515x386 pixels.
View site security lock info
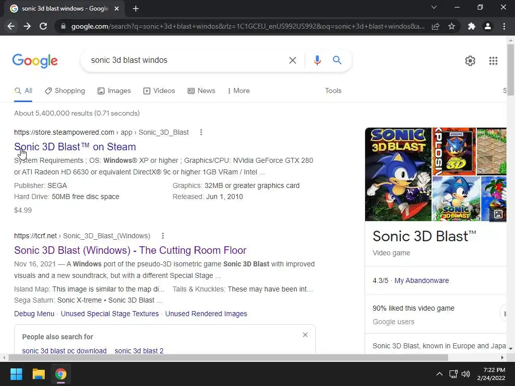click(63, 26)
